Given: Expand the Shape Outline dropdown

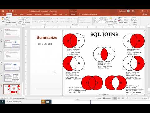Looking at the screenshot, I should 123,20.
